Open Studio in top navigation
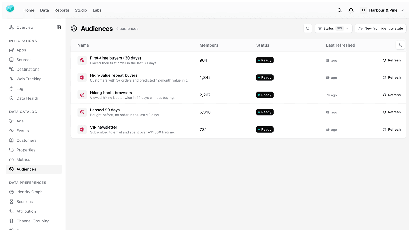Viewport: 409px width, 230px height. (x=81, y=10)
